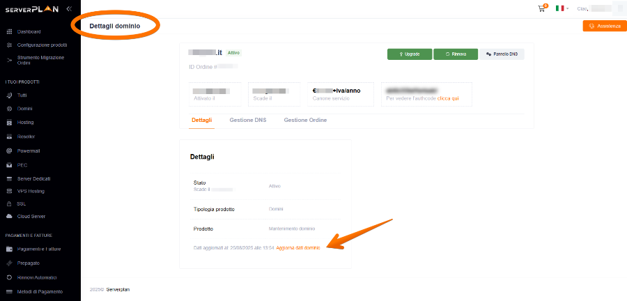The height and width of the screenshot is (301, 627).
Task: Open the Italian flag language dropdown
Action: point(562,8)
